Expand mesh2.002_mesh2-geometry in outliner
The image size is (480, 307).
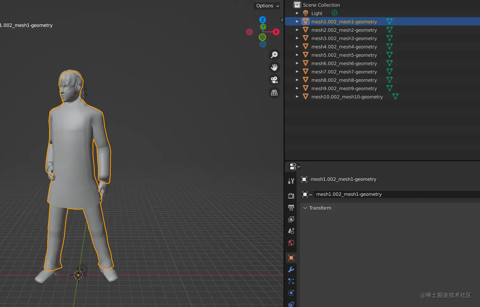297,30
